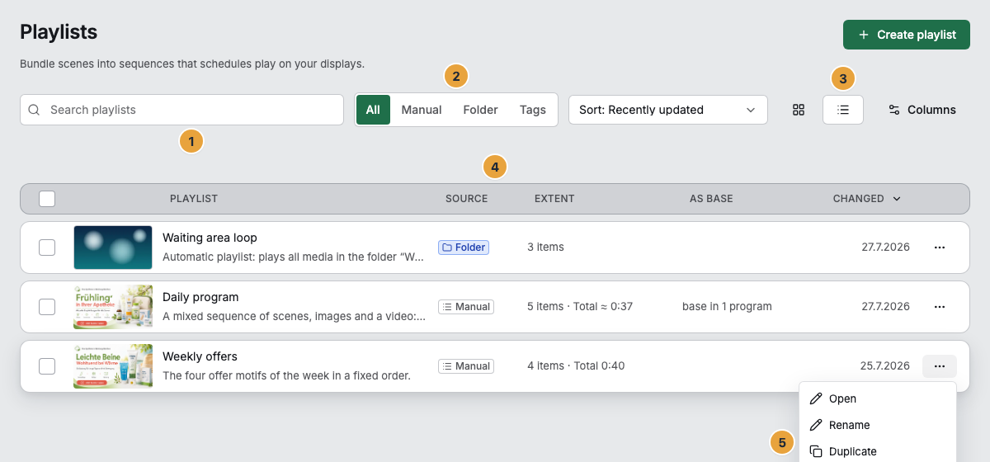The height and width of the screenshot is (462, 990).
Task: Click the Daily program title
Action: point(200,297)
